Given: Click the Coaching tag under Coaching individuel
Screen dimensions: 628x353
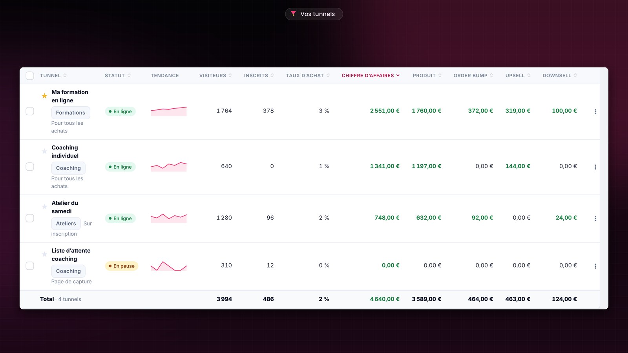Looking at the screenshot, I should point(68,168).
